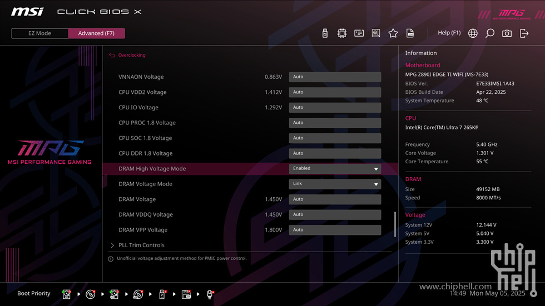Open Help (F1)
The width and height of the screenshot is (545, 306).
click(x=449, y=33)
